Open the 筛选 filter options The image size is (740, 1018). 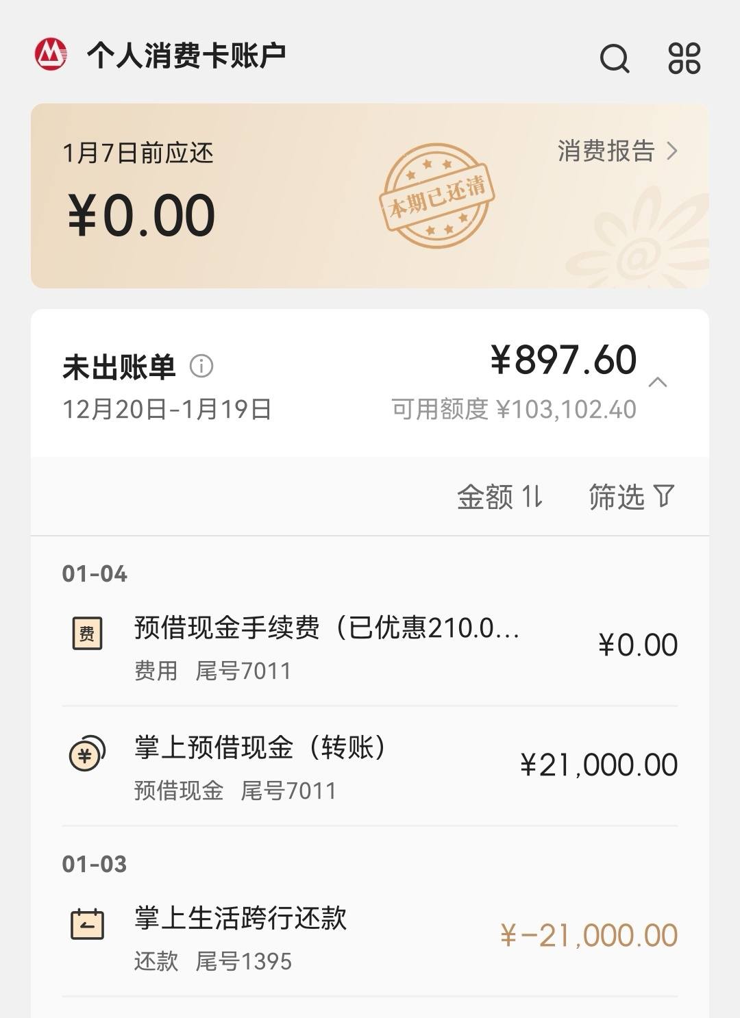(x=631, y=497)
